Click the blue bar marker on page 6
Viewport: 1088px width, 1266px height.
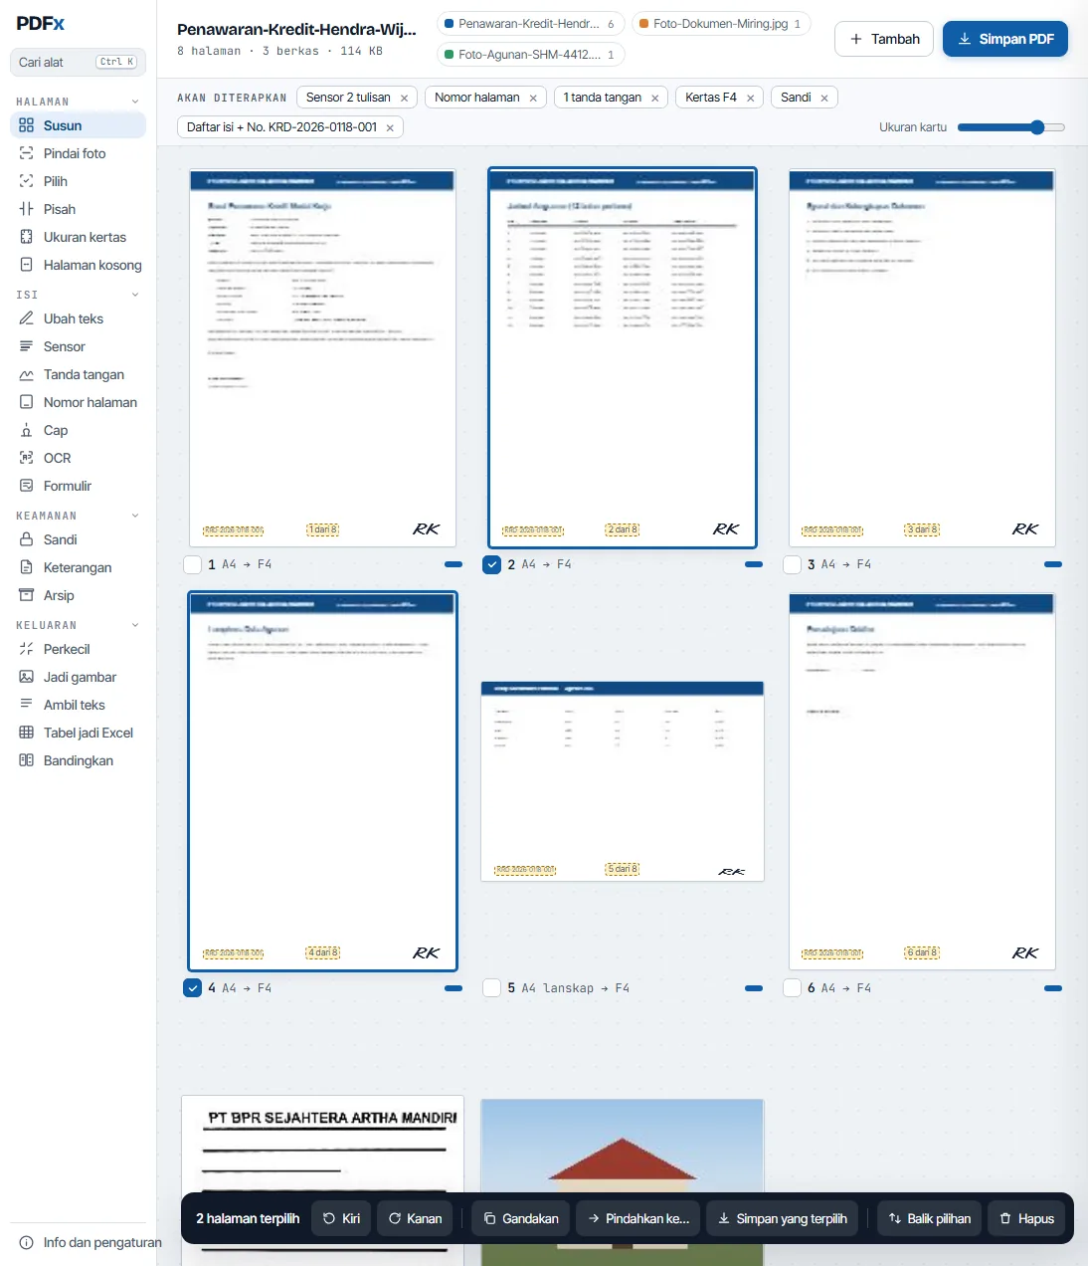click(x=1053, y=988)
